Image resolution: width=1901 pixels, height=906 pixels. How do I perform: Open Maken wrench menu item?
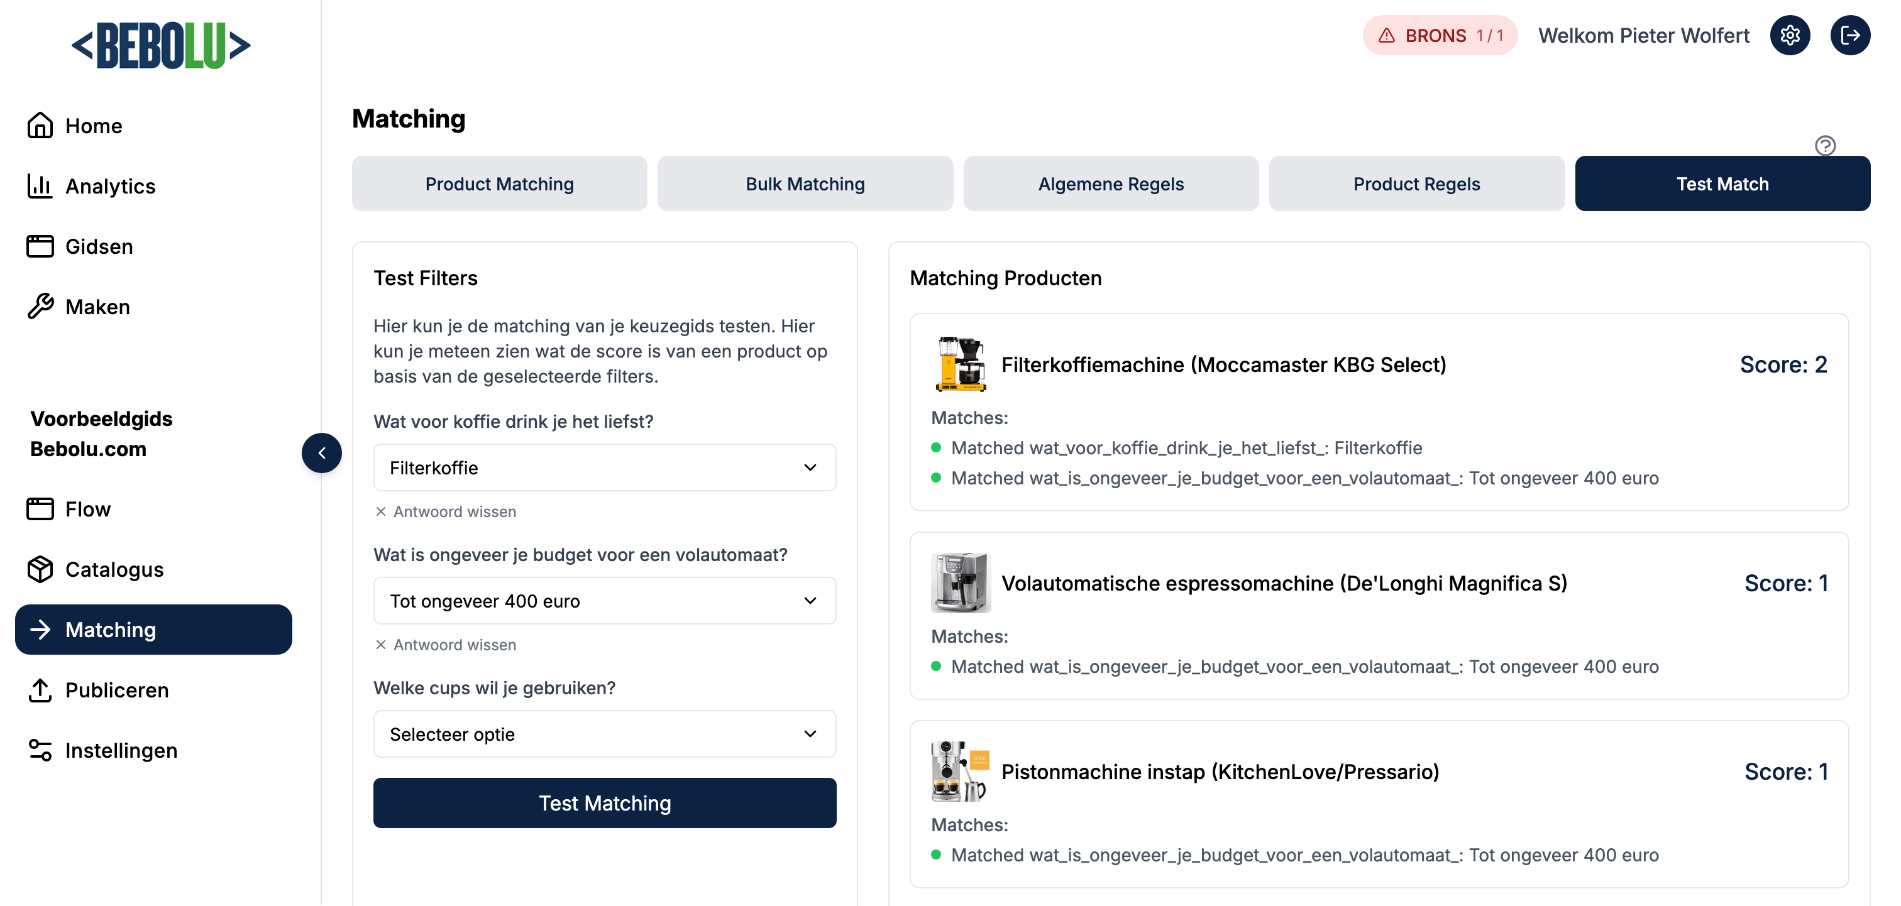97,306
